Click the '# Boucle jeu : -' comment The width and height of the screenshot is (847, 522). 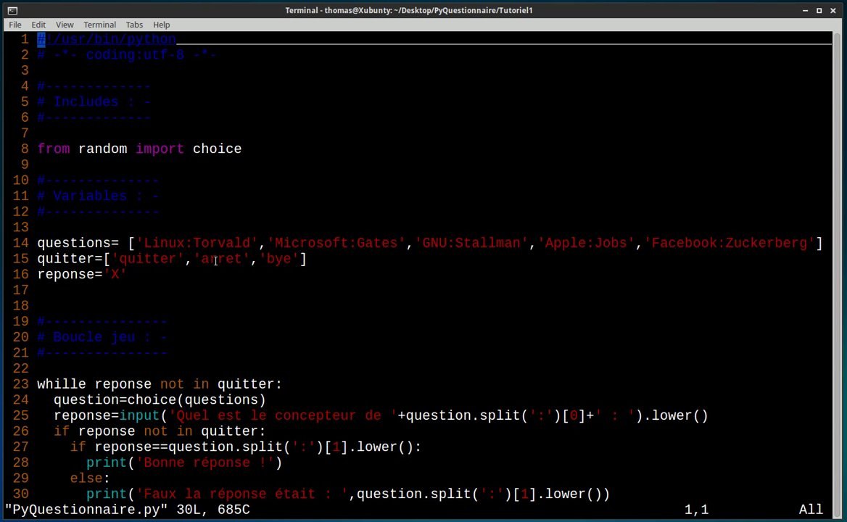pos(102,337)
